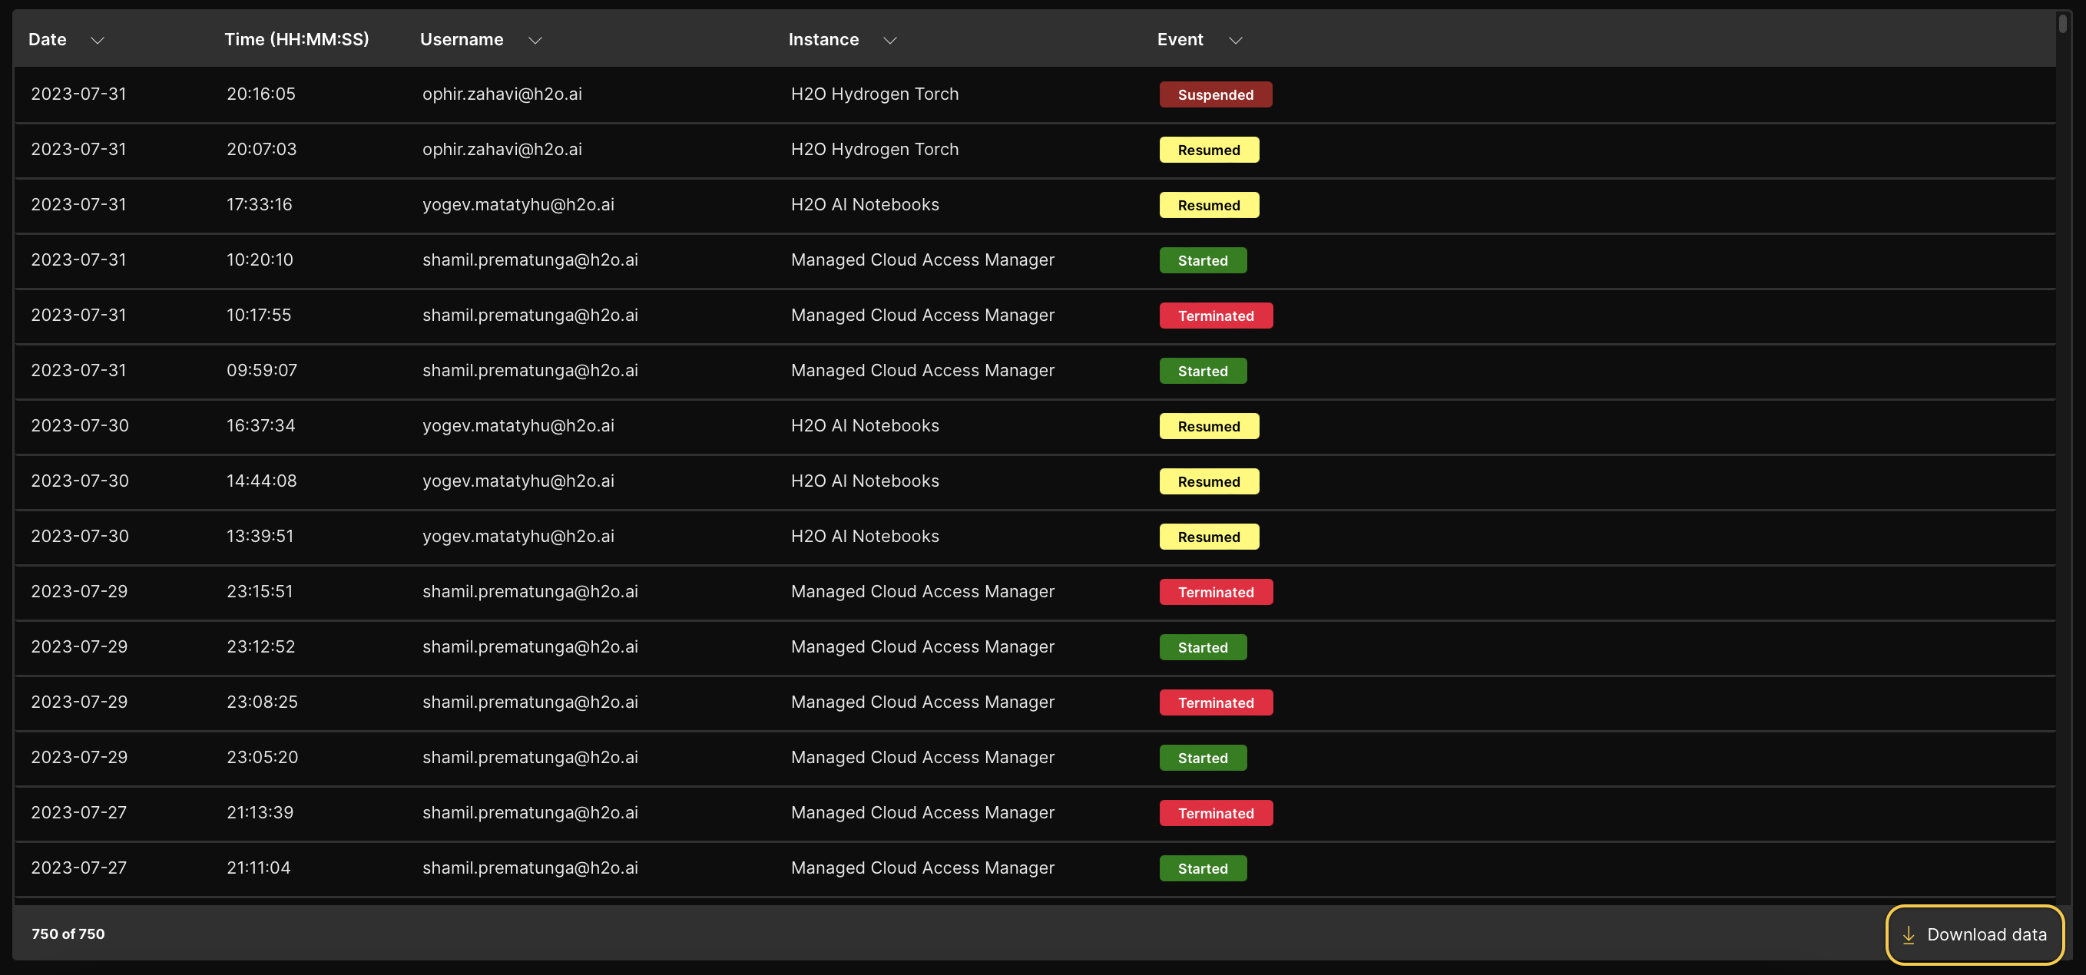Image resolution: width=2086 pixels, height=975 pixels.
Task: Open the Event column dropdown
Action: [1235, 40]
